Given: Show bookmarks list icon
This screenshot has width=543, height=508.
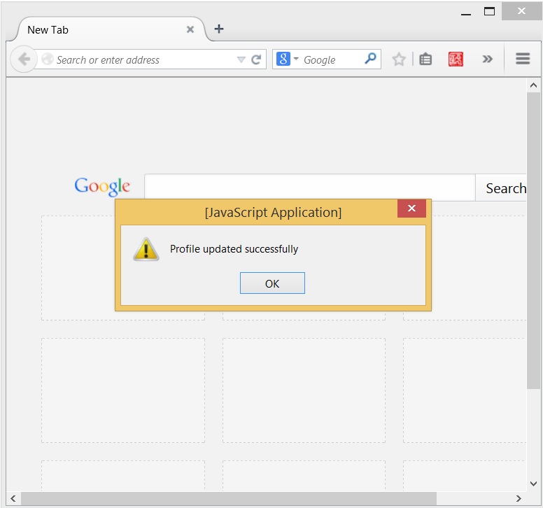Looking at the screenshot, I should click(x=425, y=59).
